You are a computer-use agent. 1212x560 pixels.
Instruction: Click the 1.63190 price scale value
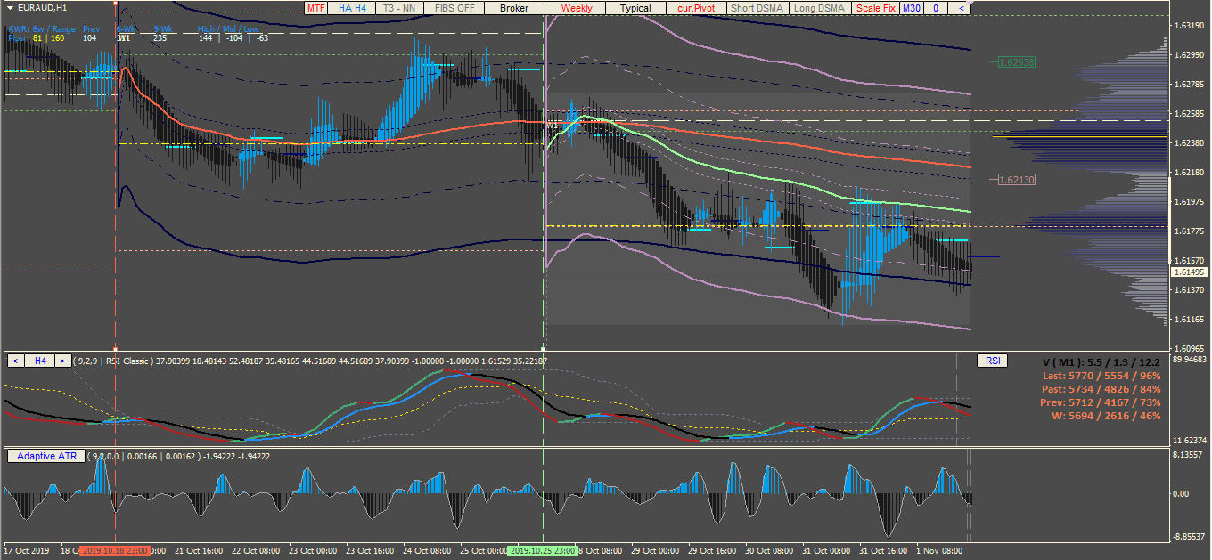pyautogui.click(x=1190, y=26)
